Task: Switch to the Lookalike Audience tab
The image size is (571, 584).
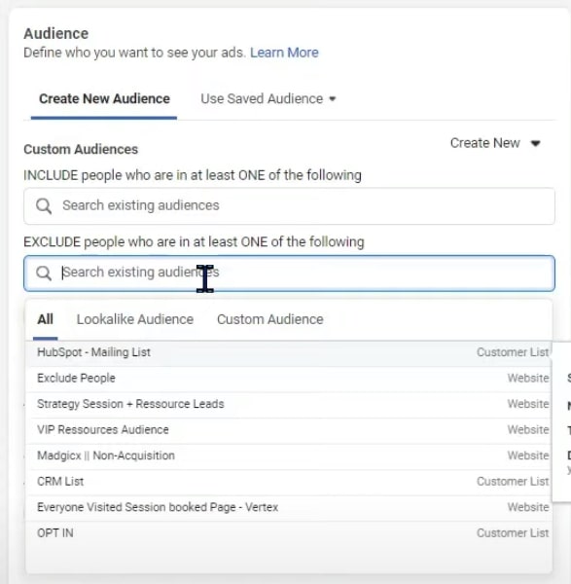Action: click(135, 319)
